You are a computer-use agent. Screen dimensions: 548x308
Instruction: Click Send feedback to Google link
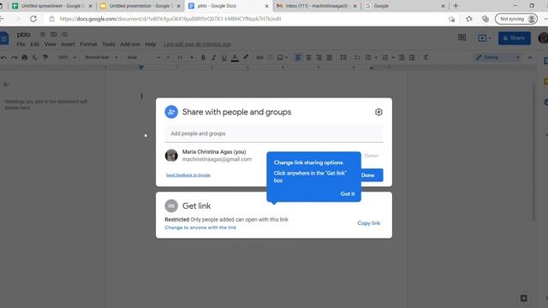tap(188, 175)
